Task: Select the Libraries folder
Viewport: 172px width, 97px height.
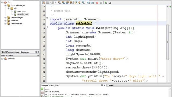Action: 14,20
